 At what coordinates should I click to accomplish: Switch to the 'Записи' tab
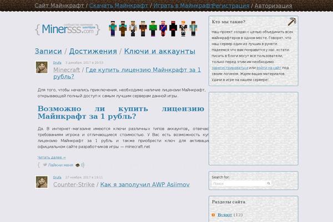pyautogui.click(x=48, y=51)
